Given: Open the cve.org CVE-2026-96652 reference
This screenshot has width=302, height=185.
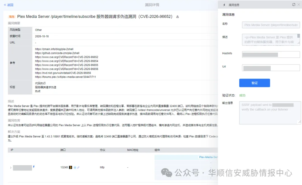Looking at the screenshot, I should [x=67, y=57].
